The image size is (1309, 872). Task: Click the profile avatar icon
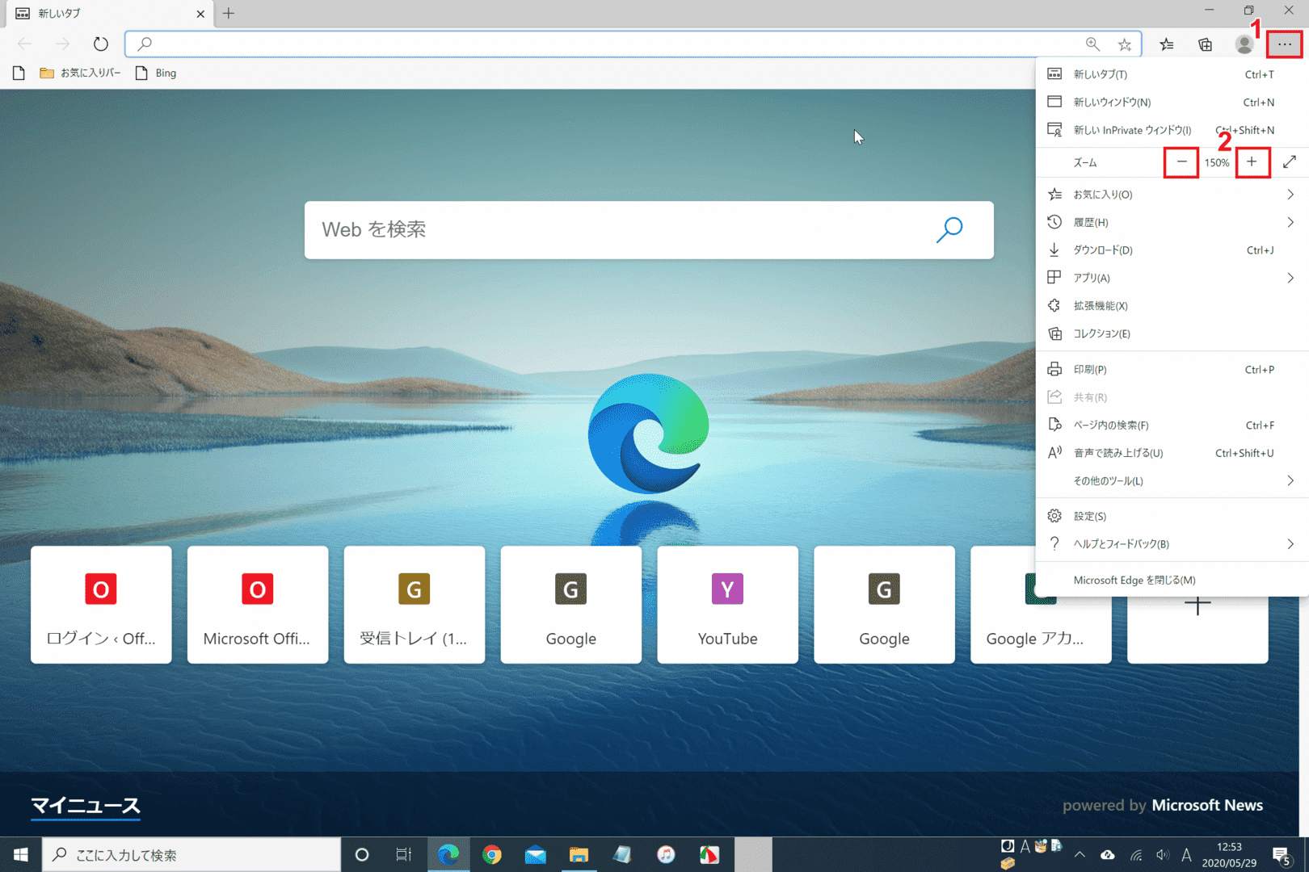point(1244,44)
